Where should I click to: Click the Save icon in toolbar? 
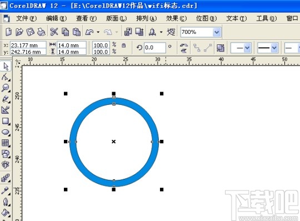tap(30, 32)
